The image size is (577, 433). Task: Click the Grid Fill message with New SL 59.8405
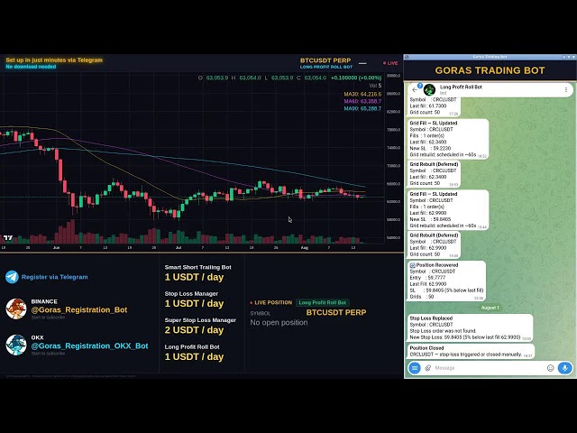[448, 210]
